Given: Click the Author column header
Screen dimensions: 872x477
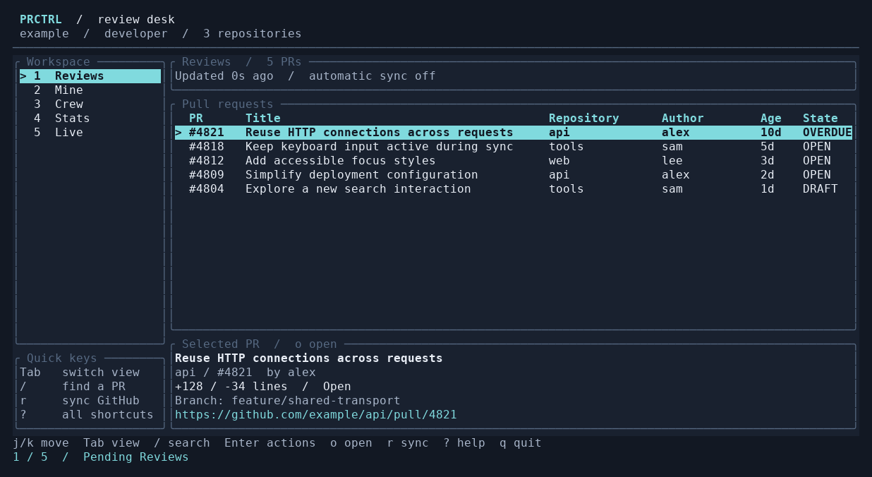Looking at the screenshot, I should point(683,119).
